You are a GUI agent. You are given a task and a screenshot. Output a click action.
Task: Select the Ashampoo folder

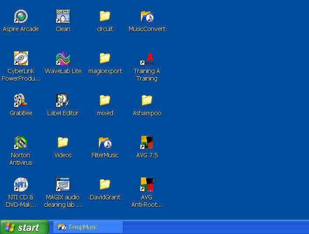click(147, 101)
